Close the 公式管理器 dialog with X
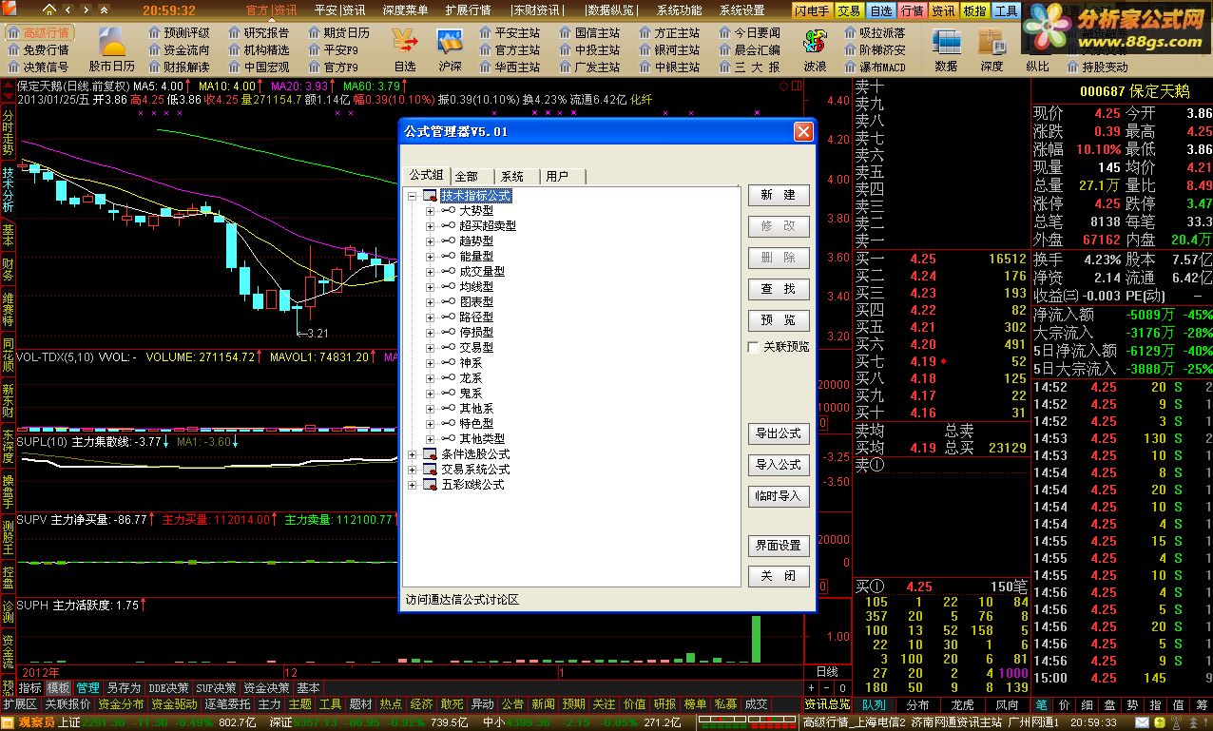This screenshot has width=1213, height=731. pyautogui.click(x=803, y=131)
